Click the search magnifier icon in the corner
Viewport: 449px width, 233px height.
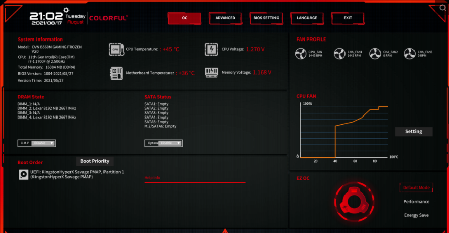[x=436, y=10]
